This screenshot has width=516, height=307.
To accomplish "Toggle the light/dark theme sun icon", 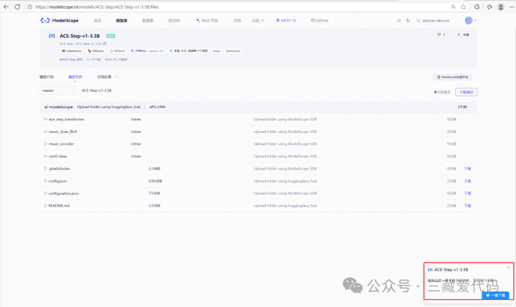I will tap(399, 20).
